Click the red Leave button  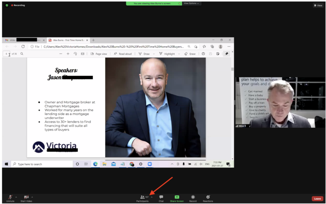click(317, 199)
